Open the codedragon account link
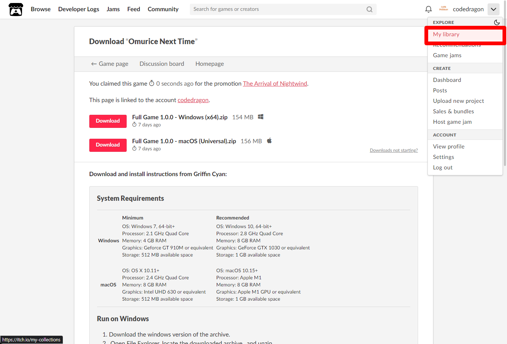The image size is (507, 344). [193, 100]
